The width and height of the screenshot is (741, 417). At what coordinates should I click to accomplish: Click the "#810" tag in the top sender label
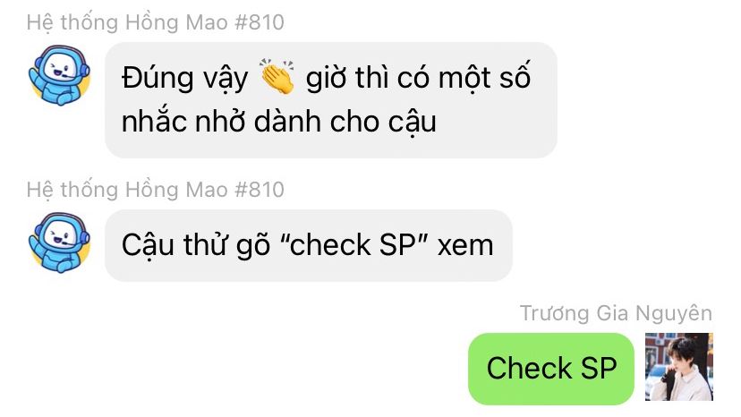pos(260,22)
